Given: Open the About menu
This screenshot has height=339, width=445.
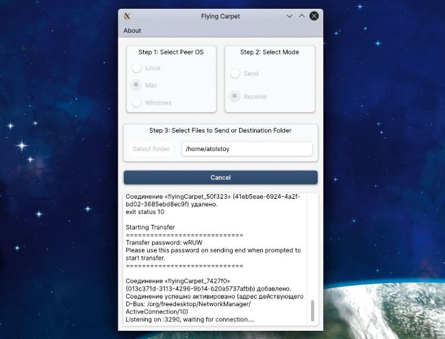Looking at the screenshot, I should tap(132, 31).
